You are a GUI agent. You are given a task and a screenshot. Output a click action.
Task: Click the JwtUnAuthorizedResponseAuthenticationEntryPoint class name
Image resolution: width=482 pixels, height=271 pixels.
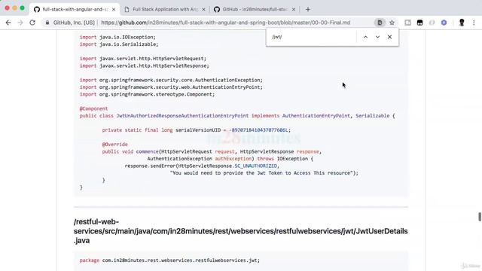[182, 116]
